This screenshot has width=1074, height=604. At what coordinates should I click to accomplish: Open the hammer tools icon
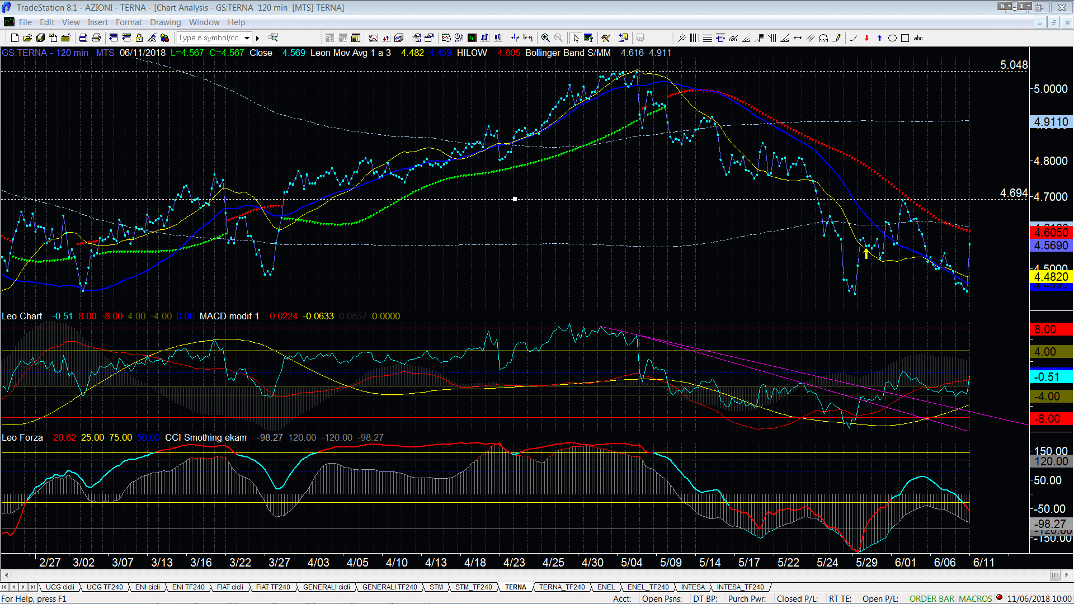(x=606, y=38)
